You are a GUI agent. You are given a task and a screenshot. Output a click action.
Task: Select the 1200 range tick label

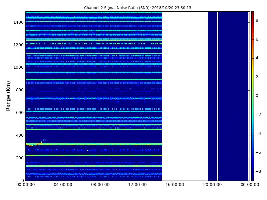18,45
